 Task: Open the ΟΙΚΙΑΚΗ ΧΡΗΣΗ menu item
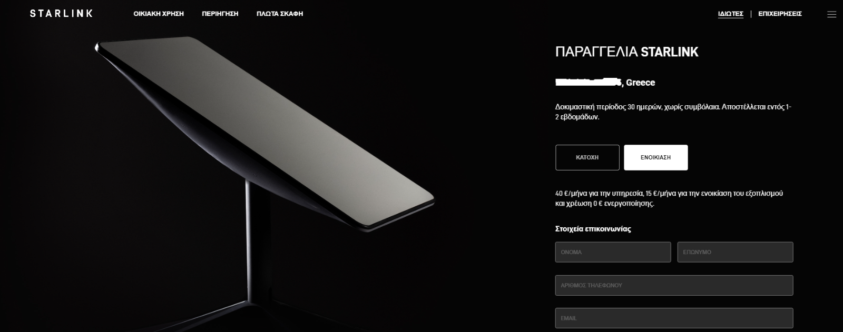pyautogui.click(x=159, y=14)
